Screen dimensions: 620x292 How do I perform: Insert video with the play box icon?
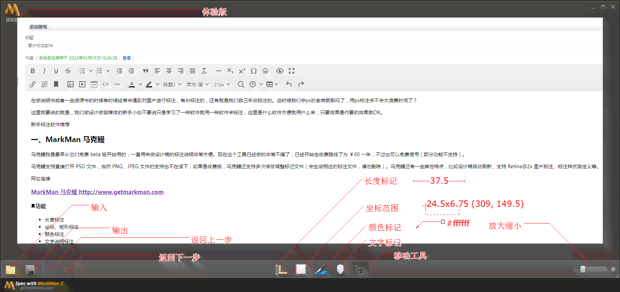point(82,84)
